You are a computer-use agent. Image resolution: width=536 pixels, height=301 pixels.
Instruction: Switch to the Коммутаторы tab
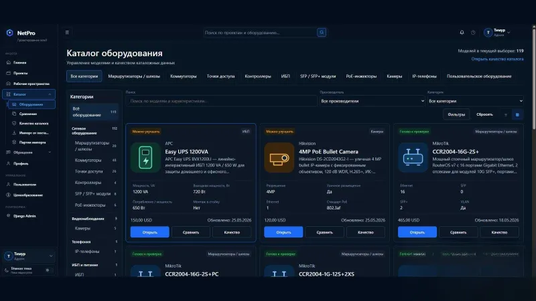[183, 76]
